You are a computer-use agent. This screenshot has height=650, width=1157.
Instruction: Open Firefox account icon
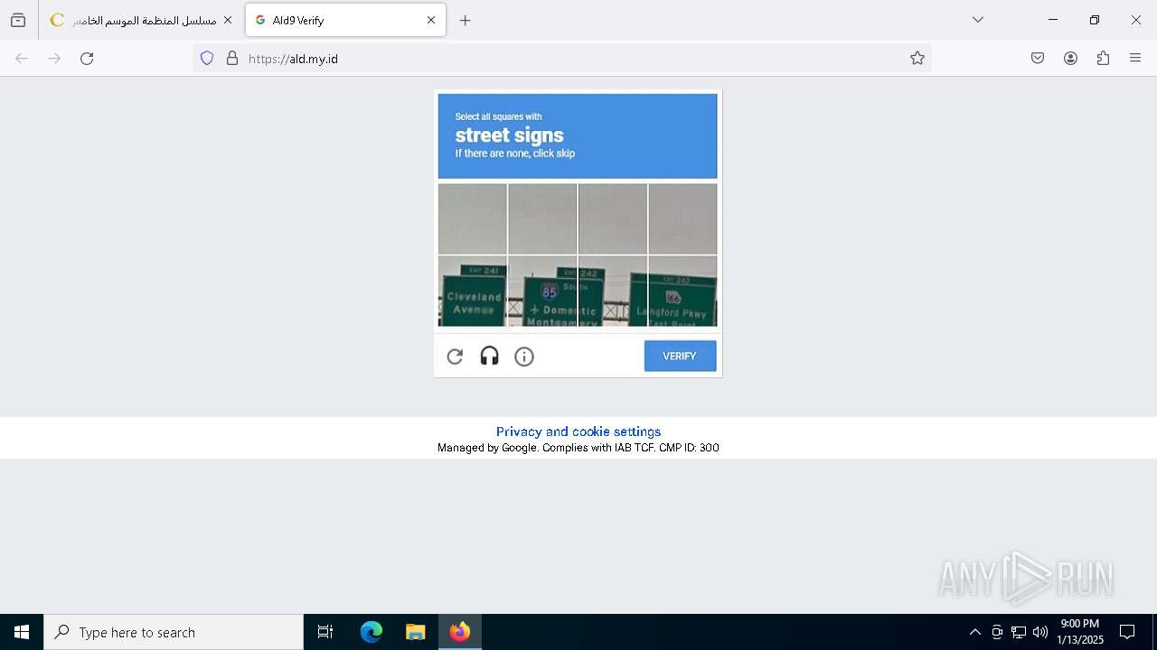[1070, 59]
